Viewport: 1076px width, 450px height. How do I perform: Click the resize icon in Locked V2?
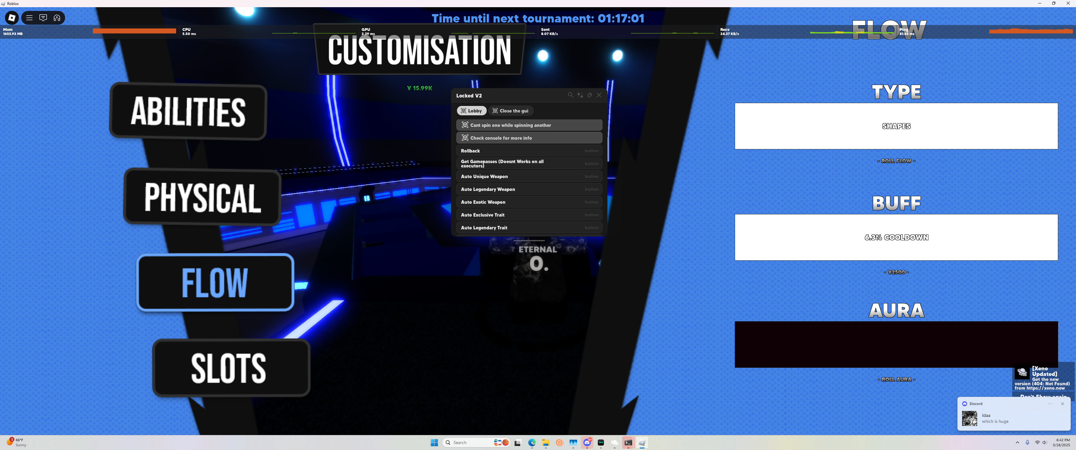pos(589,95)
